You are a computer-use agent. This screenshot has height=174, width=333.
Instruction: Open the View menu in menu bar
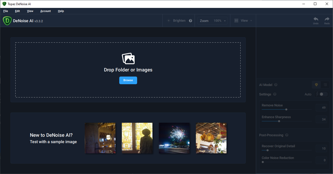click(30, 11)
